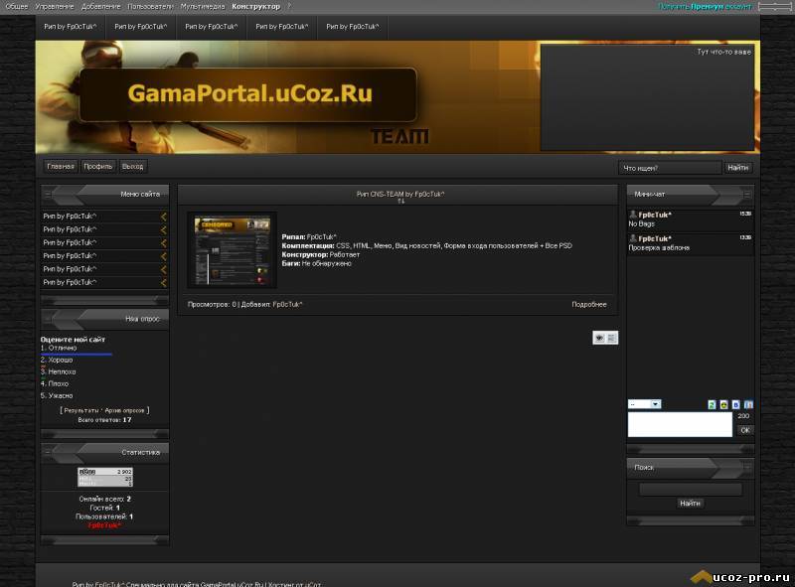
Task: Click the 'No Bags' chat message
Action: (x=642, y=224)
